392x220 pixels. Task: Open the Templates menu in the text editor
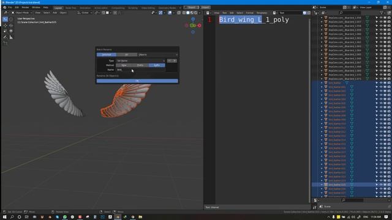coord(262,13)
